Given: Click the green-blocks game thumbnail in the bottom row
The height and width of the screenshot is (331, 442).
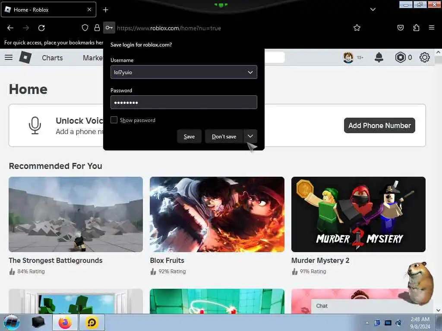Looking at the screenshot, I should pos(76,301).
